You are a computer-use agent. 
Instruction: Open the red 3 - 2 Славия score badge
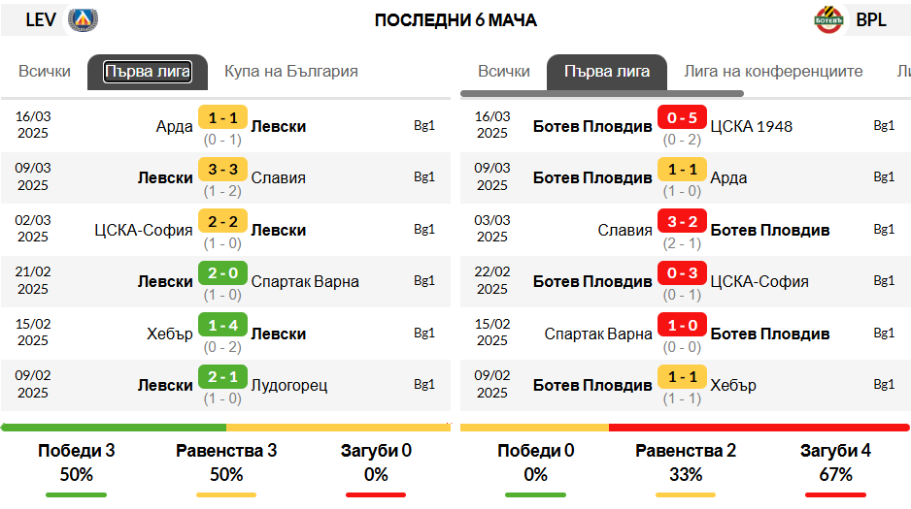point(682,221)
